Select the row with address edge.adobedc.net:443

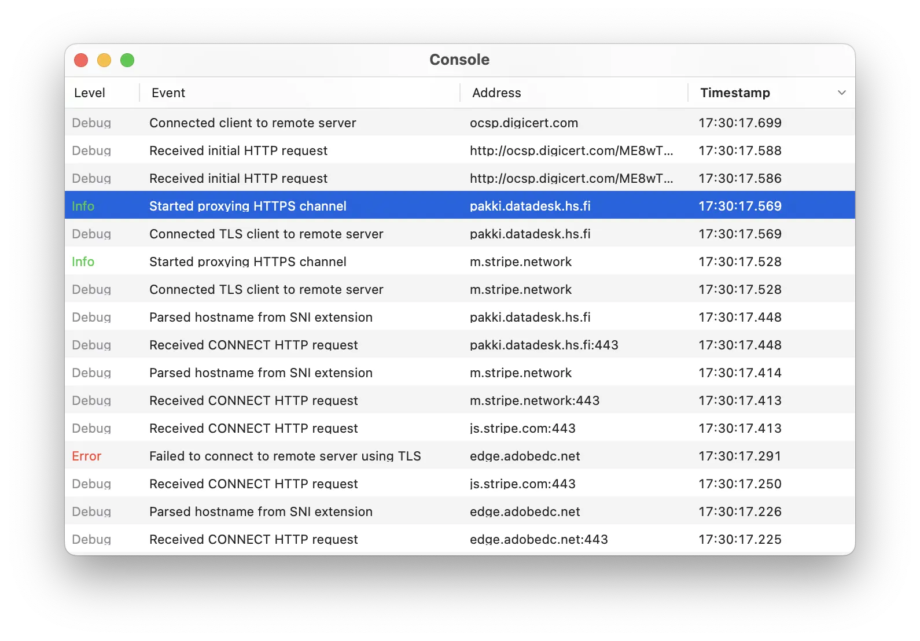pos(538,539)
